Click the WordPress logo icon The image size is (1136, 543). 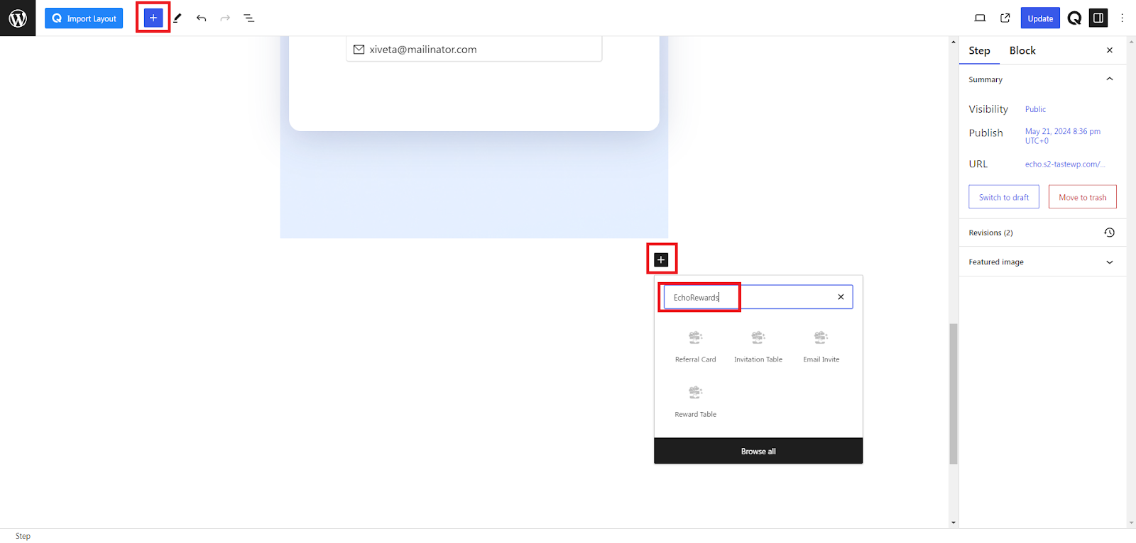coord(18,18)
